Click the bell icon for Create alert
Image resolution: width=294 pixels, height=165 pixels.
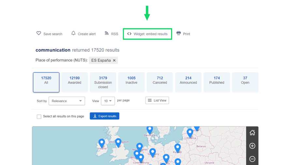pyautogui.click(x=73, y=33)
